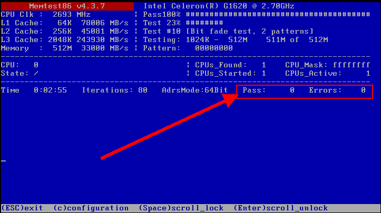
Task: Click the Pass count field
Action: tap(268, 90)
